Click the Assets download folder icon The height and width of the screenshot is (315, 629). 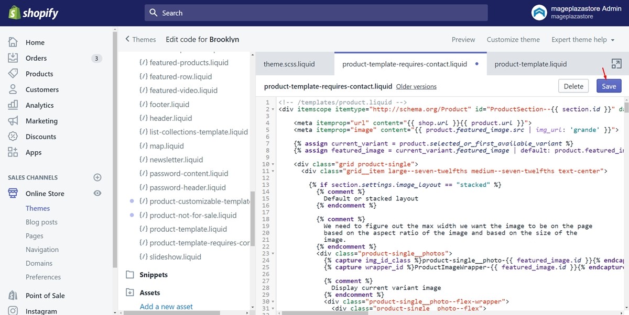coord(130,292)
